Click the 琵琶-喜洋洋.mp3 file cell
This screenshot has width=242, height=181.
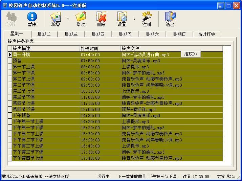point(172,109)
